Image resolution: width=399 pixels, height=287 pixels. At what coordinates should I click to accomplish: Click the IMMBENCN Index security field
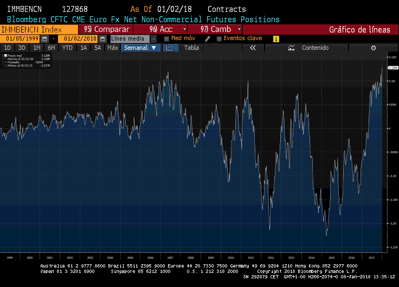coord(39,29)
